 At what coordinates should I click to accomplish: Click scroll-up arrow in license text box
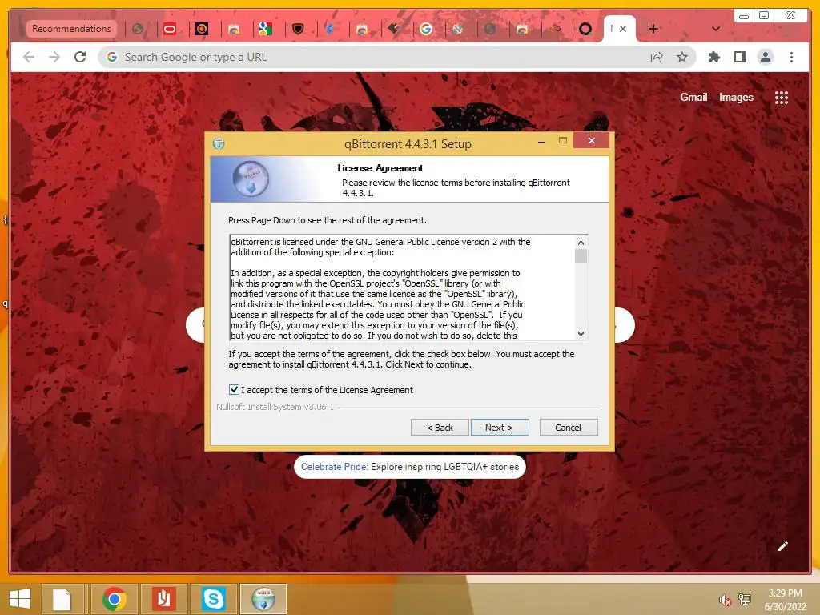(581, 243)
